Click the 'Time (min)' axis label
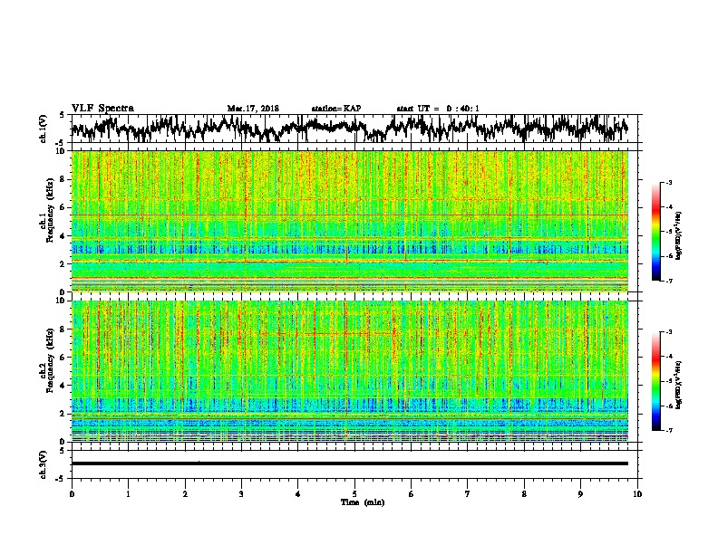The image size is (718, 554). [x=363, y=502]
